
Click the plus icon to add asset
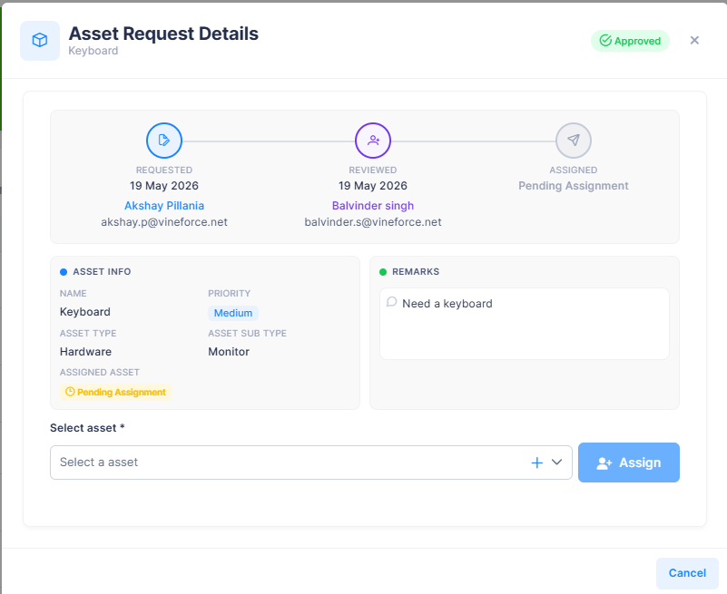coord(537,463)
